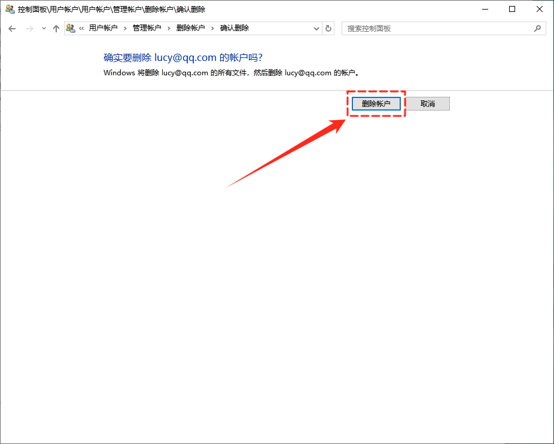This screenshot has height=444, width=554.
Task: Go up one level with Up arrow
Action: pos(56,29)
